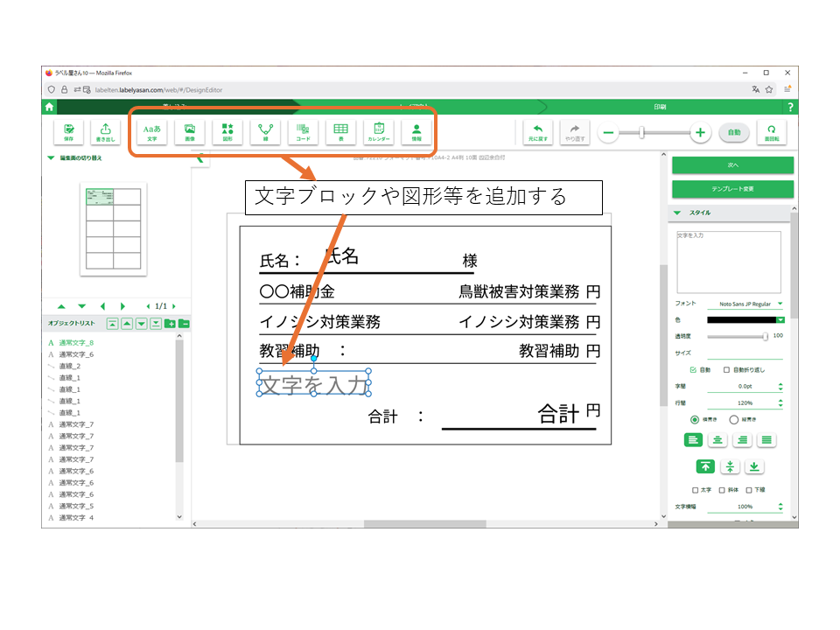840x630 pixels.
Task: Select the 縦書き radio button
Action: tap(734, 419)
